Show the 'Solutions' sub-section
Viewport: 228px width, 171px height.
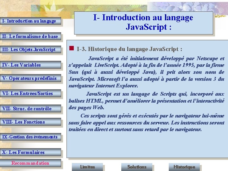[x=137, y=167]
